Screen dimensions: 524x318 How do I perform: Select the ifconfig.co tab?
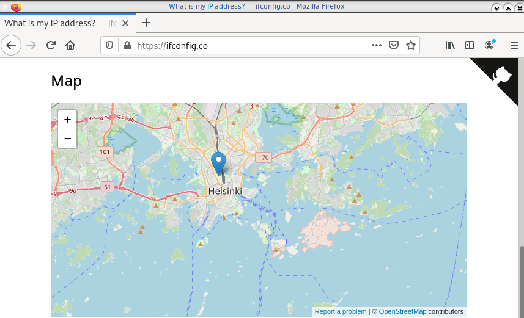(x=60, y=23)
